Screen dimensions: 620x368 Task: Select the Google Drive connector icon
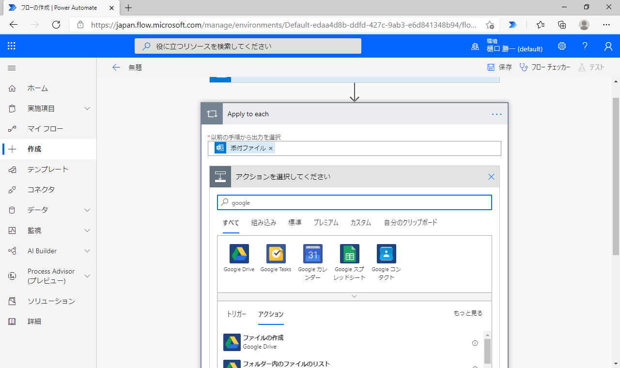[x=239, y=254]
